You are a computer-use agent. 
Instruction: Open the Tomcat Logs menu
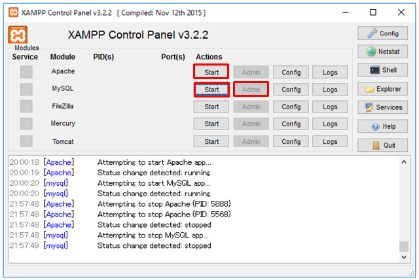click(x=330, y=141)
